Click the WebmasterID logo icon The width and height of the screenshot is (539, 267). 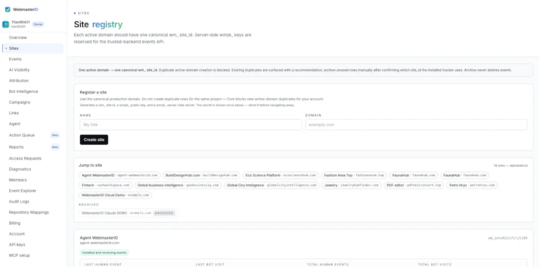[7, 9]
